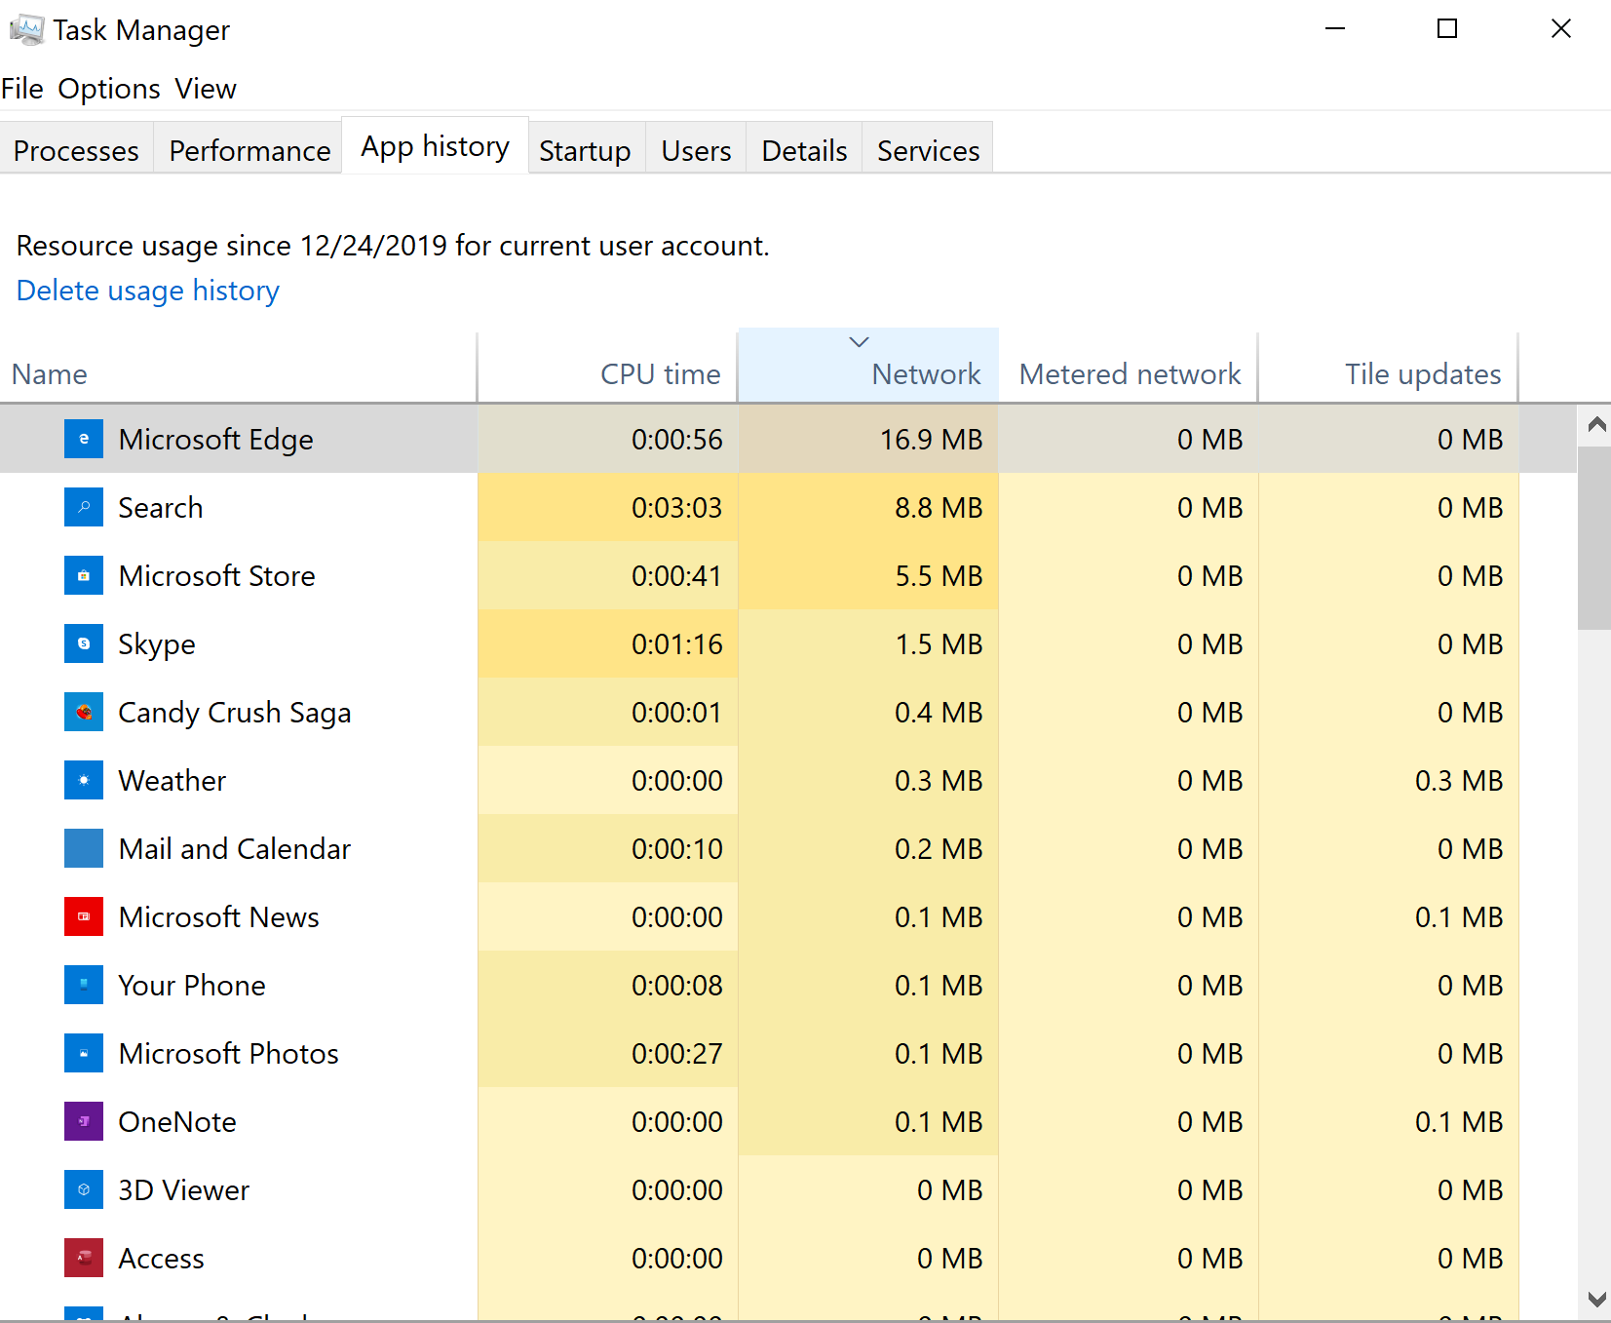The height and width of the screenshot is (1323, 1611).
Task: Select the purple OneNote icon
Action: (84, 1121)
